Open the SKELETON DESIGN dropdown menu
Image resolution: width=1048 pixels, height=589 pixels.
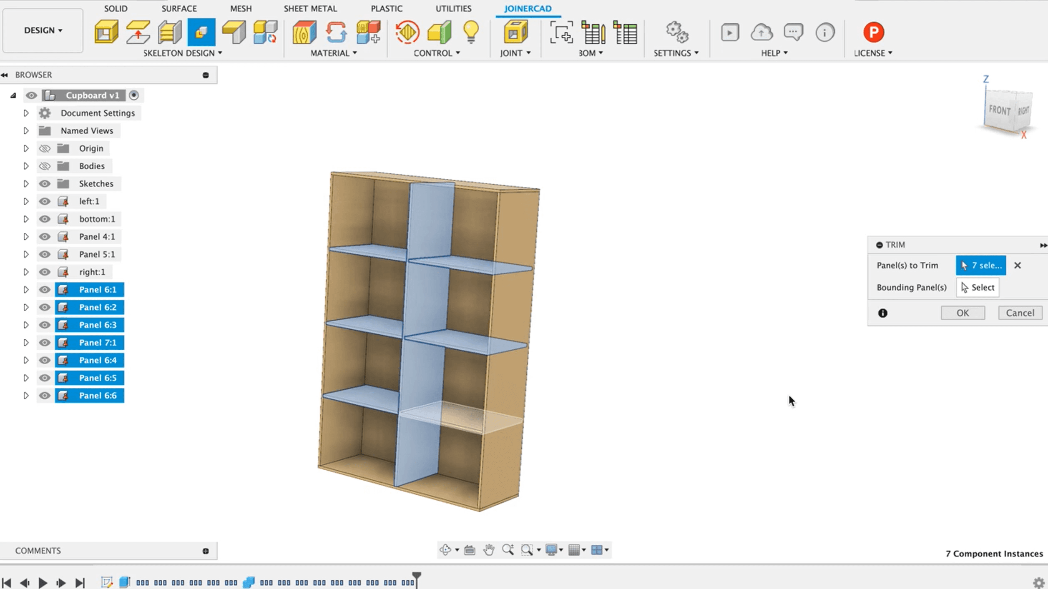tap(182, 53)
